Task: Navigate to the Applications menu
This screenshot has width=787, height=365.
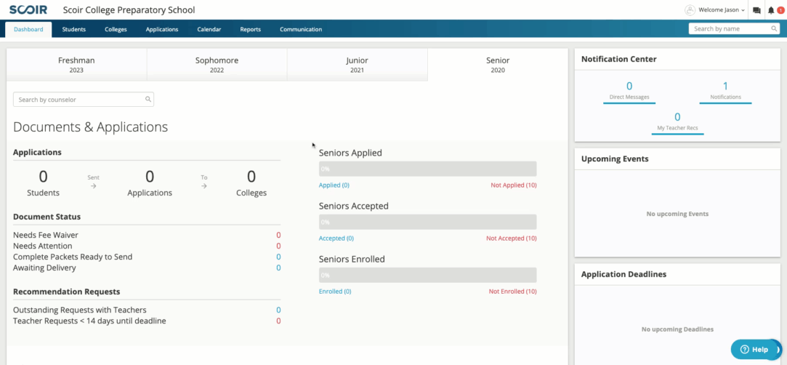Action: point(162,29)
